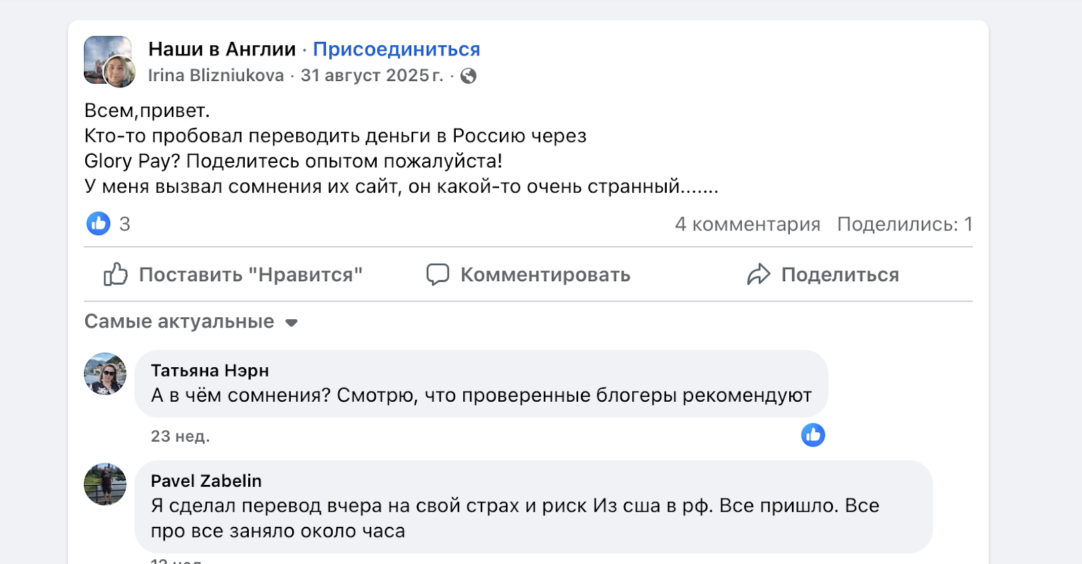The image size is (1082, 564).
Task: Expand the Самые актуальные comment sort dropdown
Action: (179, 322)
